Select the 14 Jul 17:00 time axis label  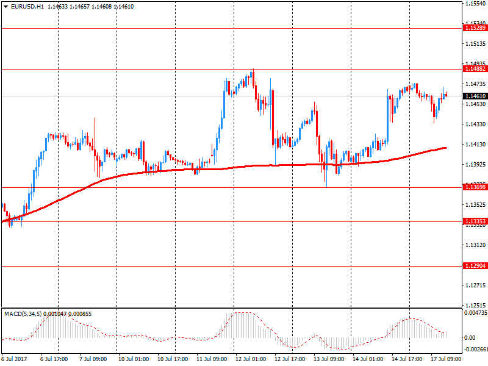407,359
